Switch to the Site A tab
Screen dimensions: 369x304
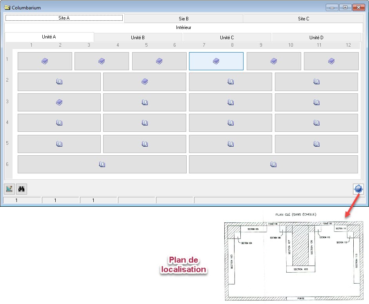[x=64, y=18]
